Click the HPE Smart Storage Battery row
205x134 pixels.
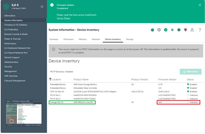pos(126,84)
